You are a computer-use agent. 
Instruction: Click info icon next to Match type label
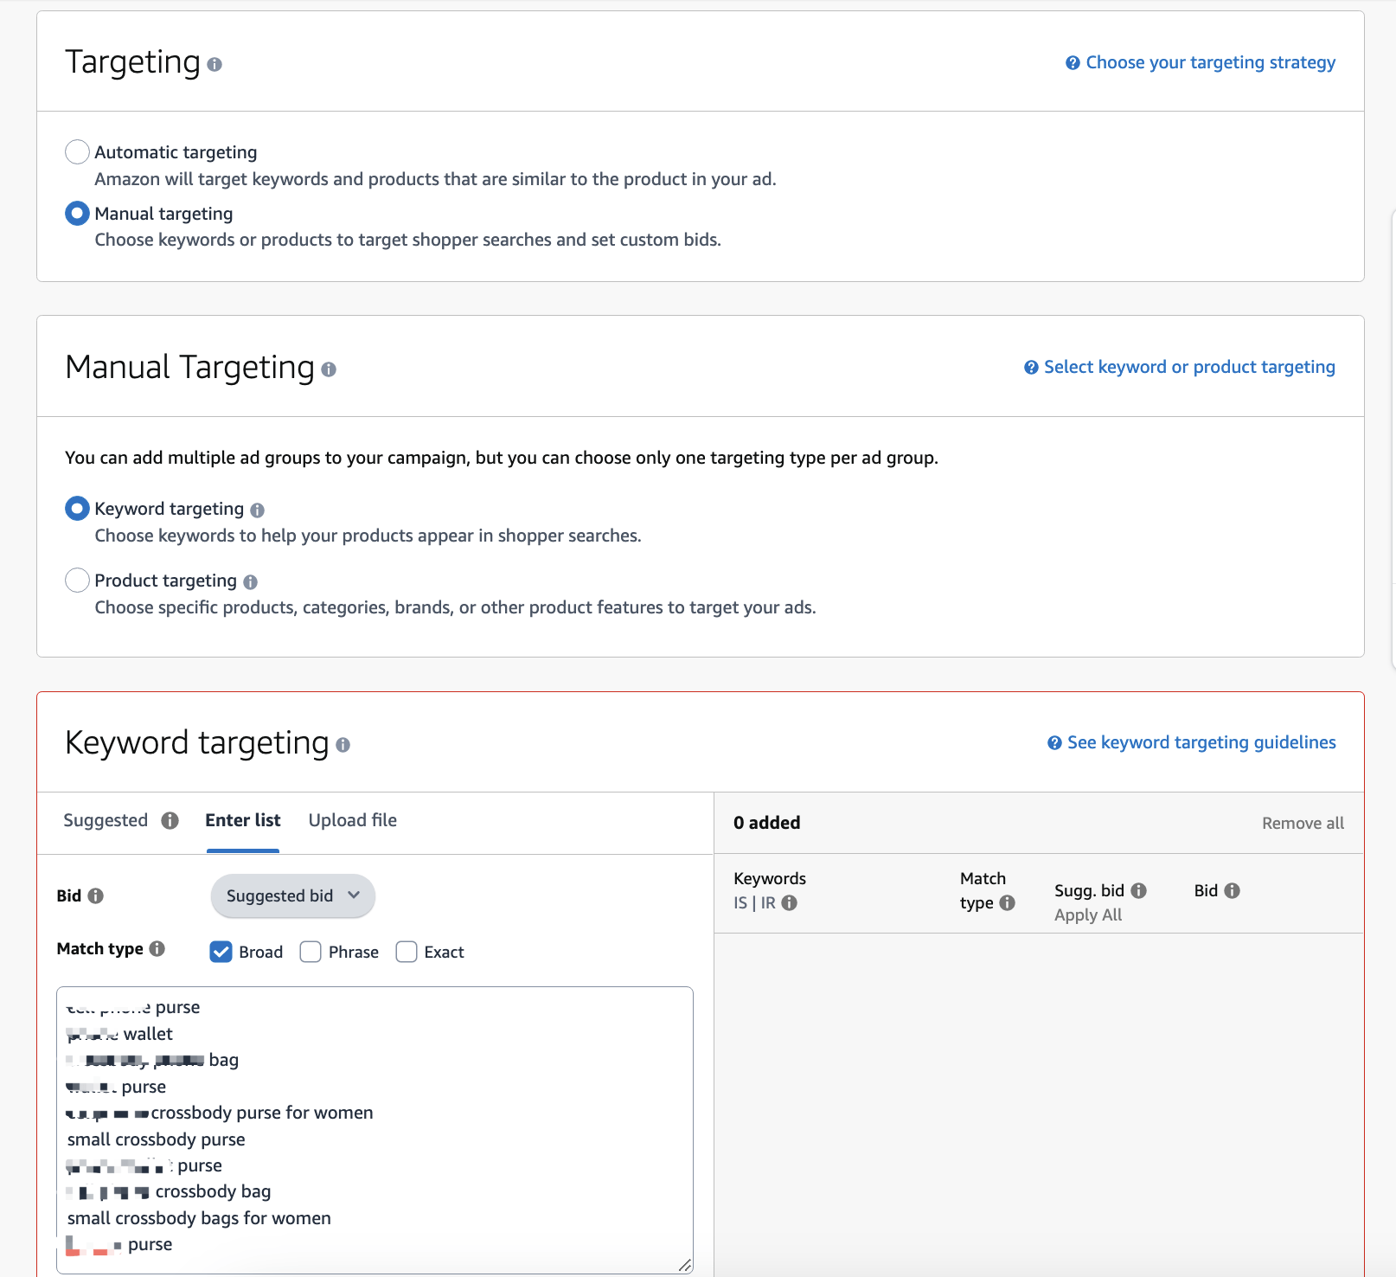(157, 949)
